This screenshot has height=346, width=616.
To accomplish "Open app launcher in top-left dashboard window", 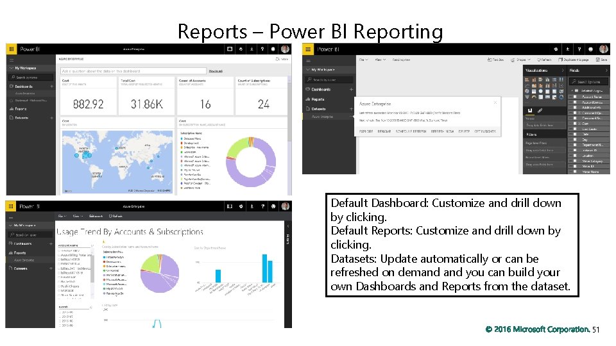I will pos(11,49).
